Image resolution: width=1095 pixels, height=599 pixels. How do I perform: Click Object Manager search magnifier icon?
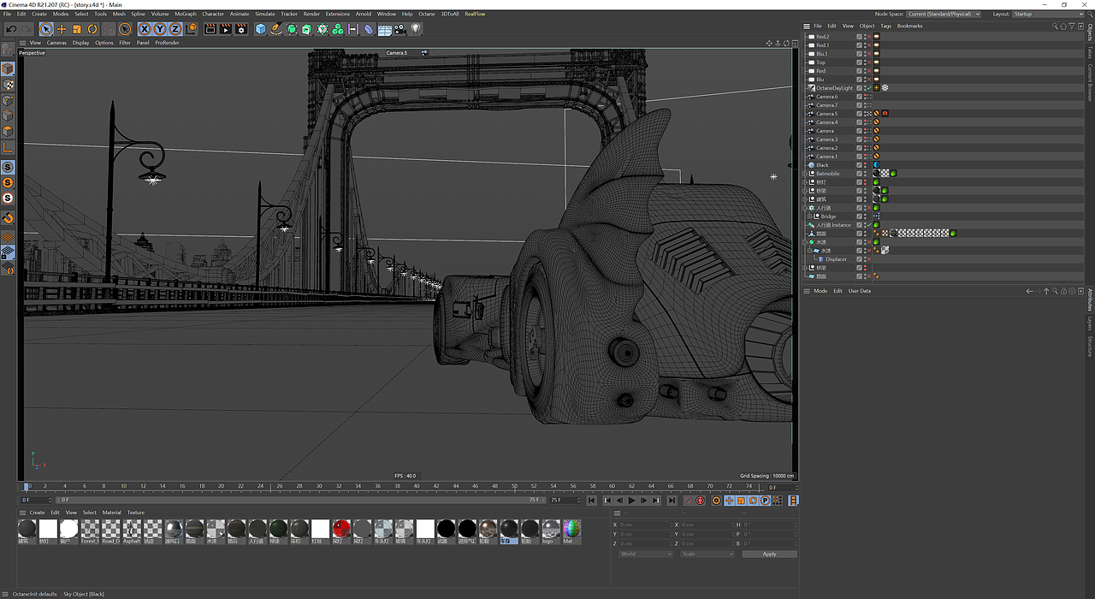pos(1055,26)
